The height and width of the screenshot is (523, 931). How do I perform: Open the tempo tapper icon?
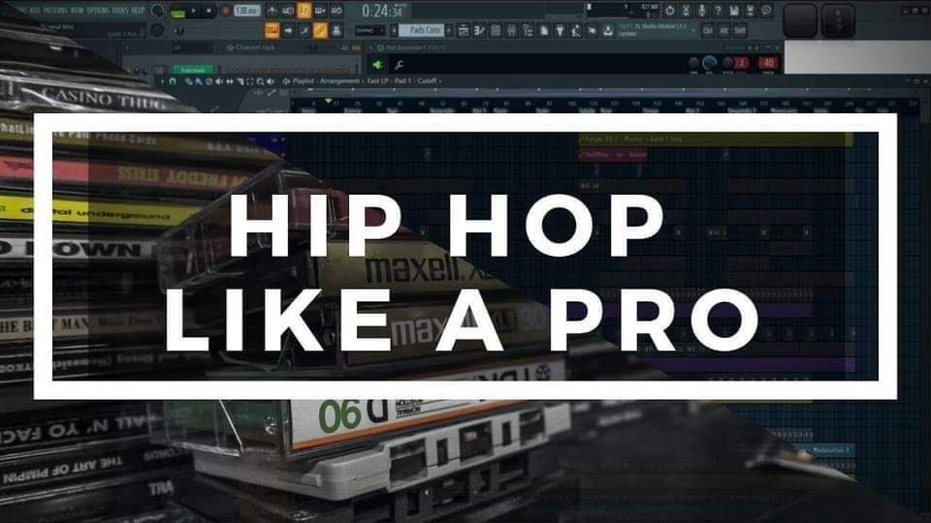point(575,30)
